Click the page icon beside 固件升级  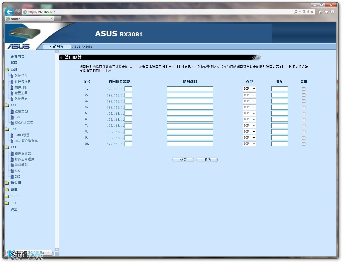12,87
